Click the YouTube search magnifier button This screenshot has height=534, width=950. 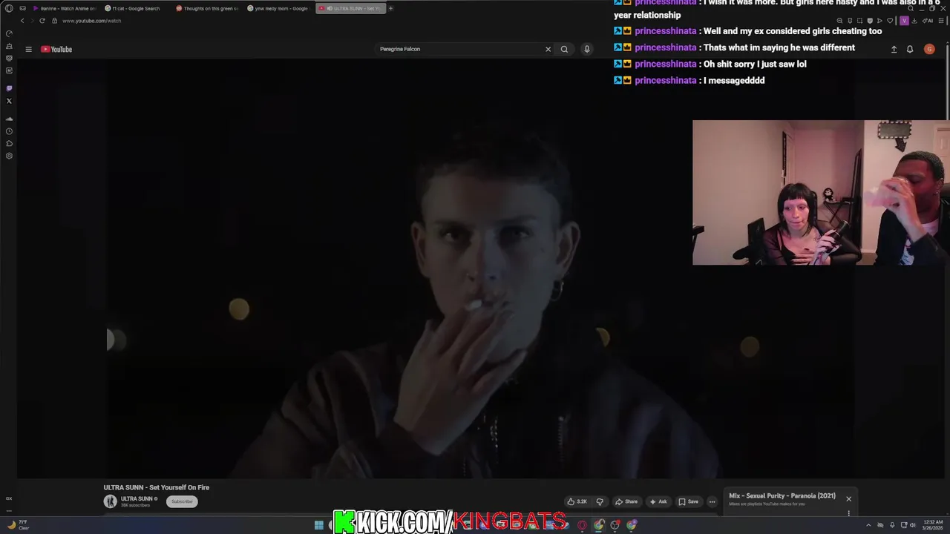[564, 49]
